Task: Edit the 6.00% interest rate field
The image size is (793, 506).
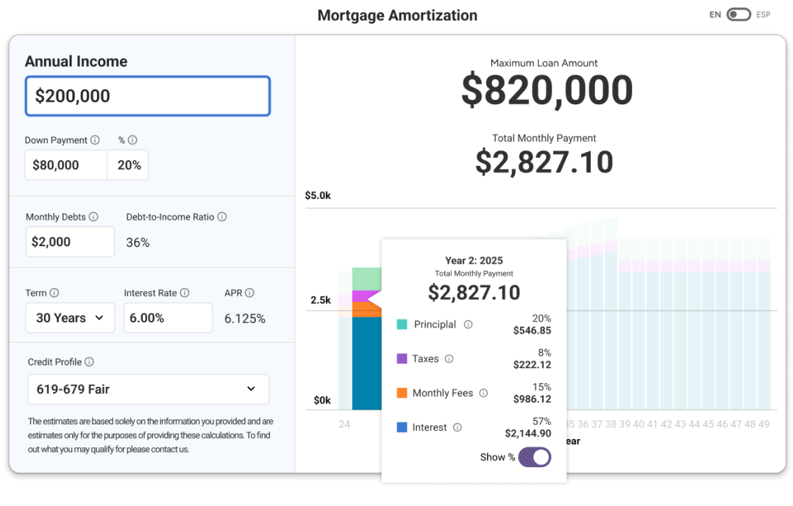Action: pyautogui.click(x=168, y=318)
